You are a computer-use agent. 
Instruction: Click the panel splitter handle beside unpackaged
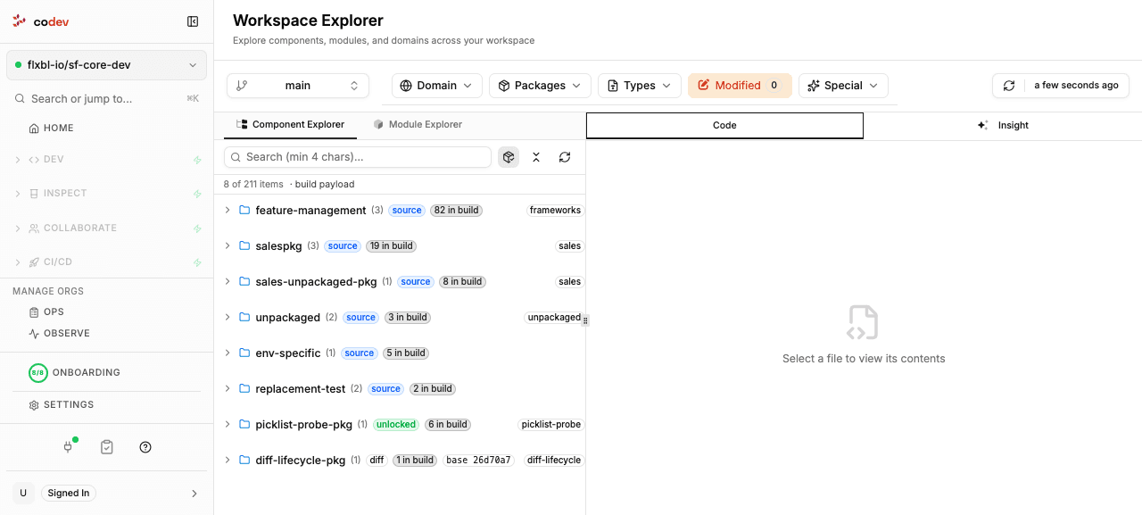tap(585, 320)
